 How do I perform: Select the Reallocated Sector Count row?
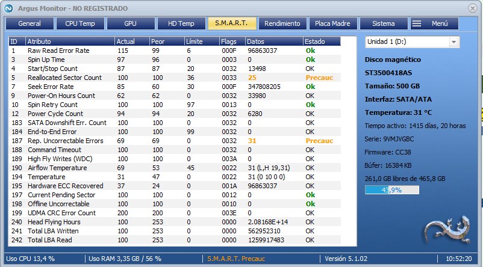point(175,78)
